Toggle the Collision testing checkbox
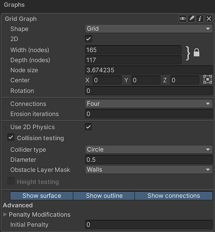The width and height of the screenshot is (215, 232). [11, 137]
